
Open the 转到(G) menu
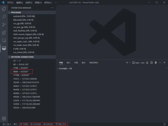[48, 3]
